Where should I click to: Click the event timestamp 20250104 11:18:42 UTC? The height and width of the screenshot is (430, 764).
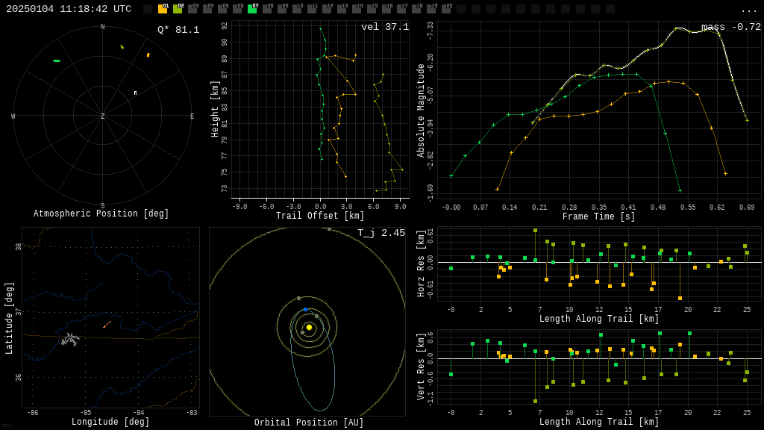click(x=69, y=9)
